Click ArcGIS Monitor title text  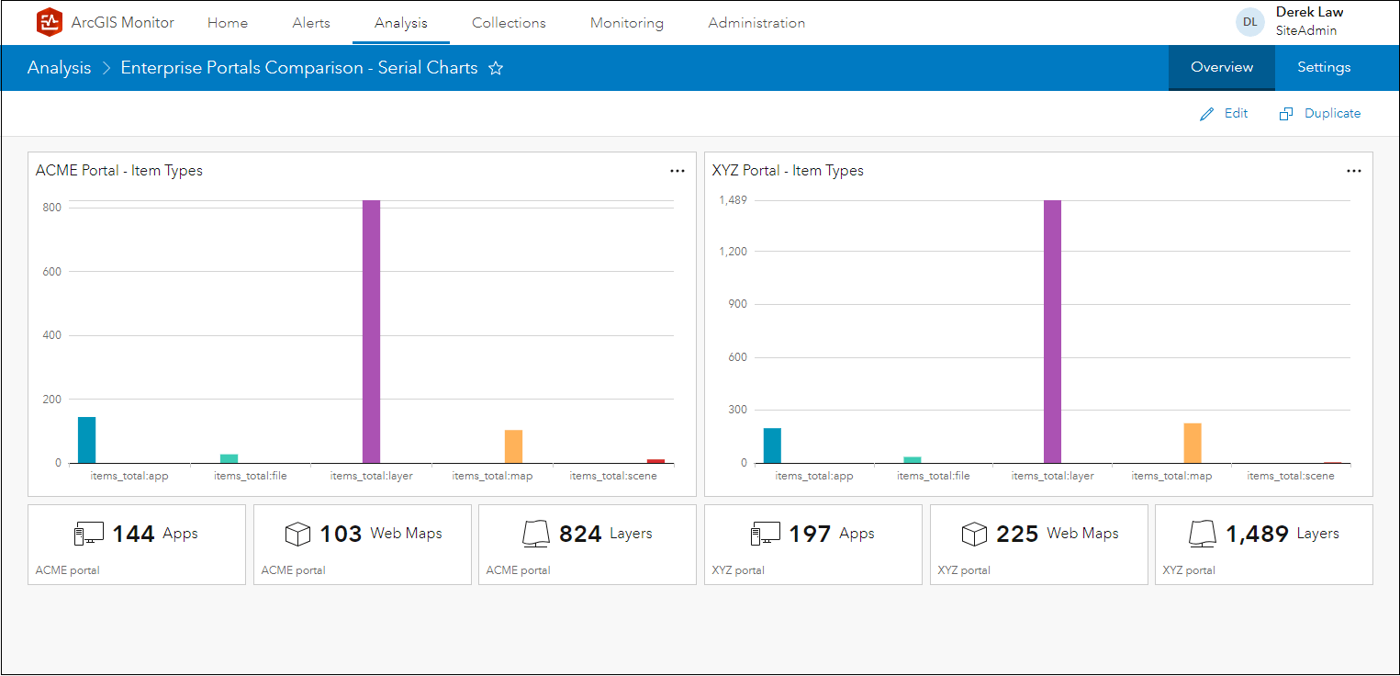(123, 23)
